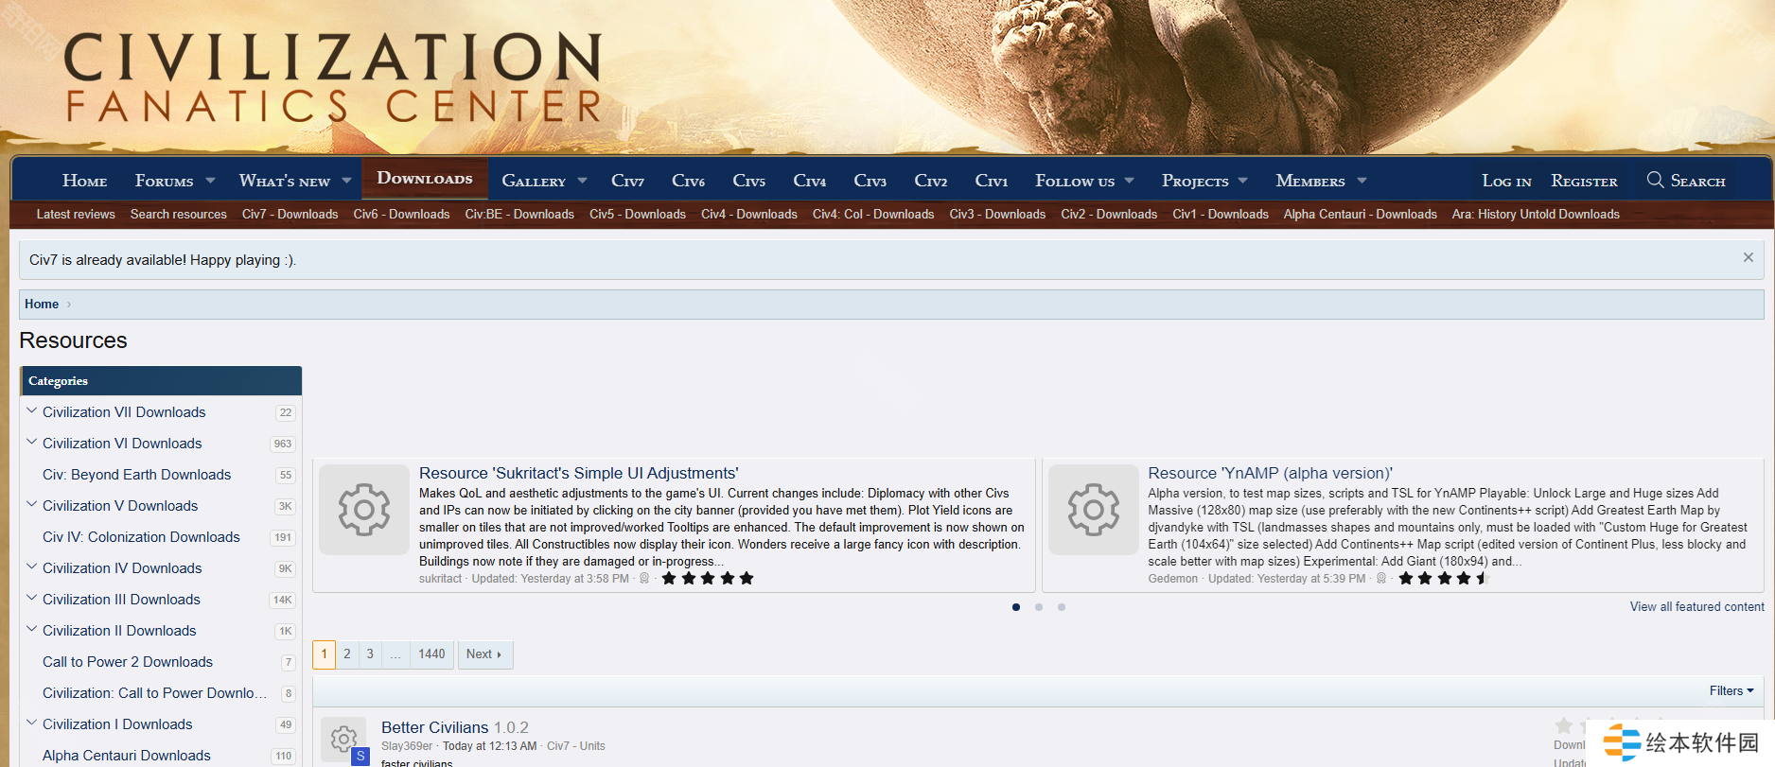This screenshot has height=767, width=1775.
Task: Select the second featured carousel dot
Action: [x=1039, y=607]
